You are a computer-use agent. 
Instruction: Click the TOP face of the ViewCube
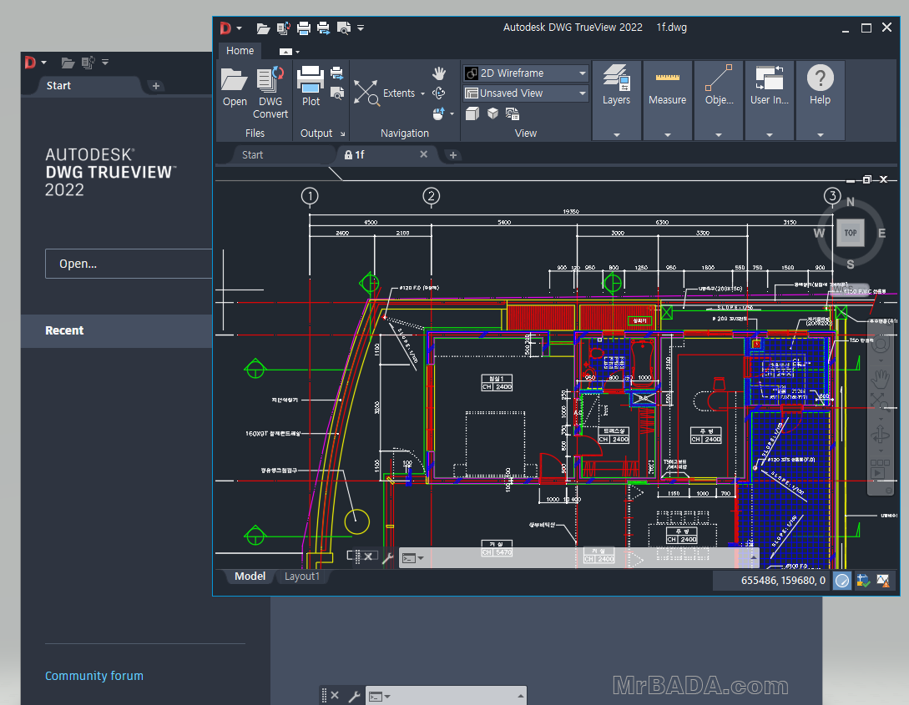coord(851,233)
